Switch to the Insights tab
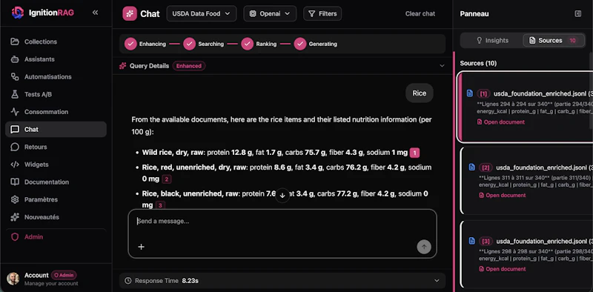Viewport: 593px width, 292px height. click(492, 41)
